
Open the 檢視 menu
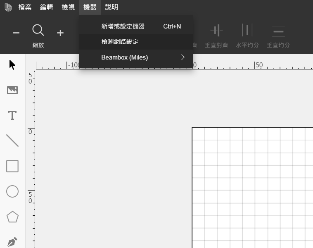[68, 7]
